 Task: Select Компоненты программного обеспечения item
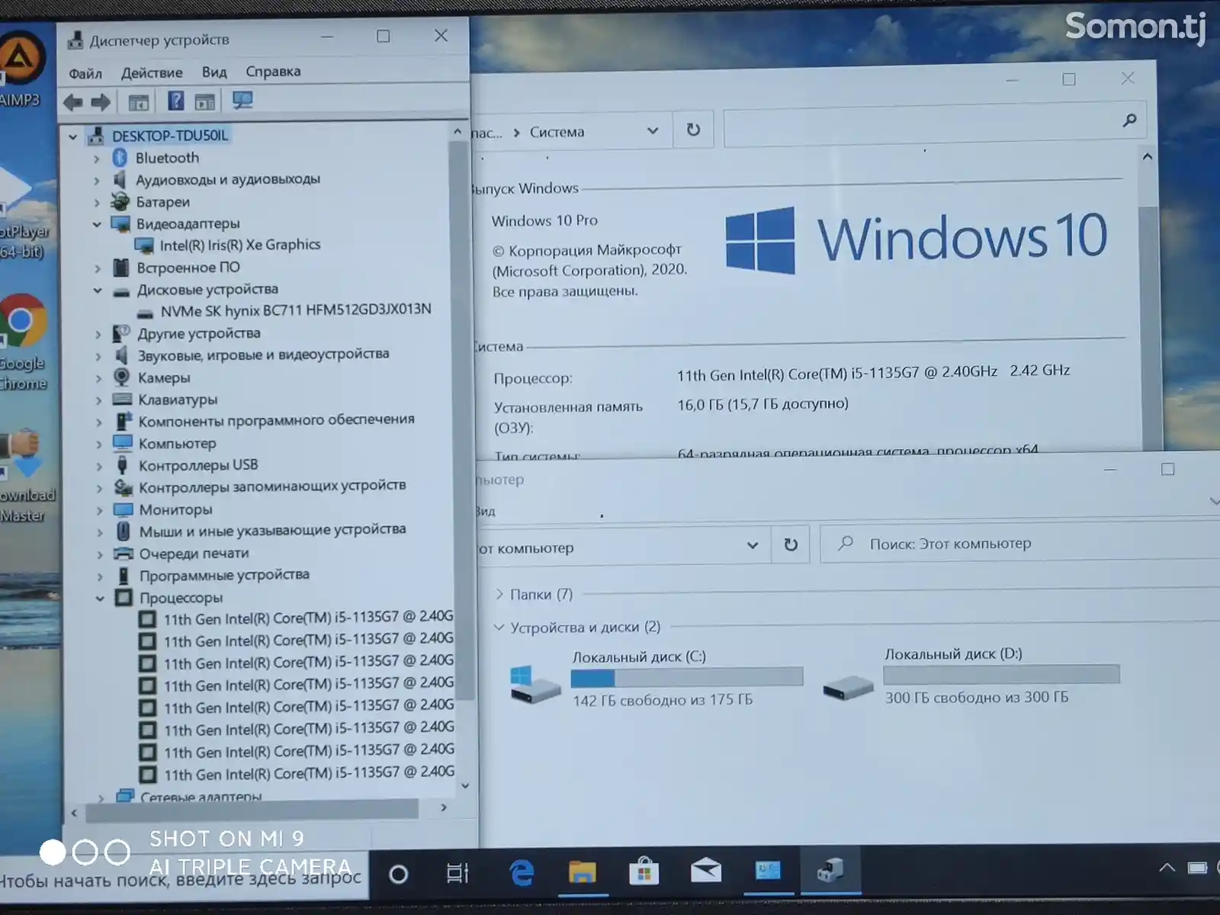(276, 420)
